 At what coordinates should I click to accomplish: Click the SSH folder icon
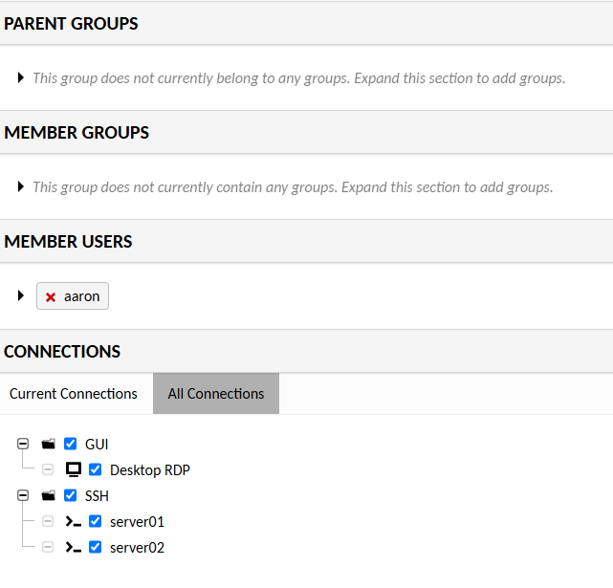click(x=49, y=496)
